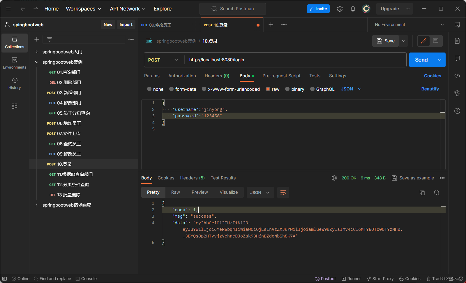
Task: Open Pre-request Script tab
Action: (281, 76)
